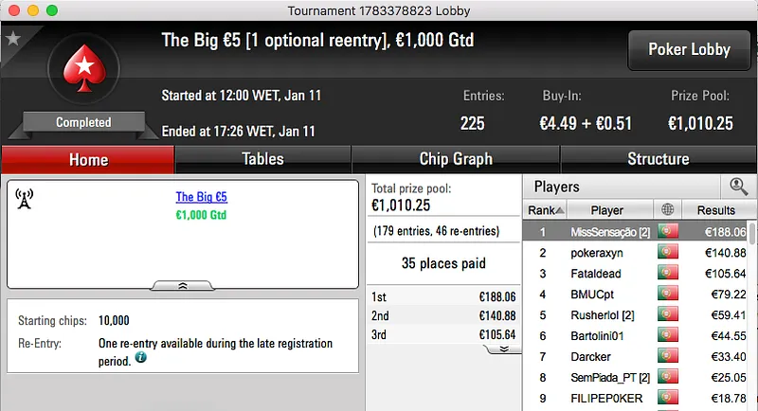
Task: Click the broadcast antenna tower icon
Action: pos(26,198)
